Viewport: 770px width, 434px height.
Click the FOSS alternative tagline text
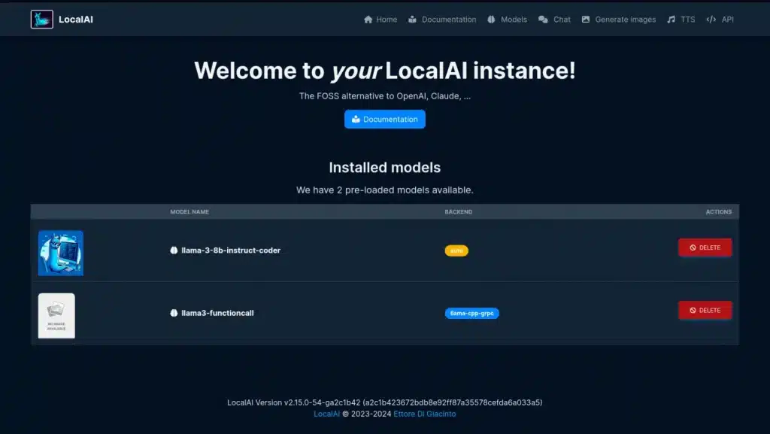pyautogui.click(x=384, y=96)
